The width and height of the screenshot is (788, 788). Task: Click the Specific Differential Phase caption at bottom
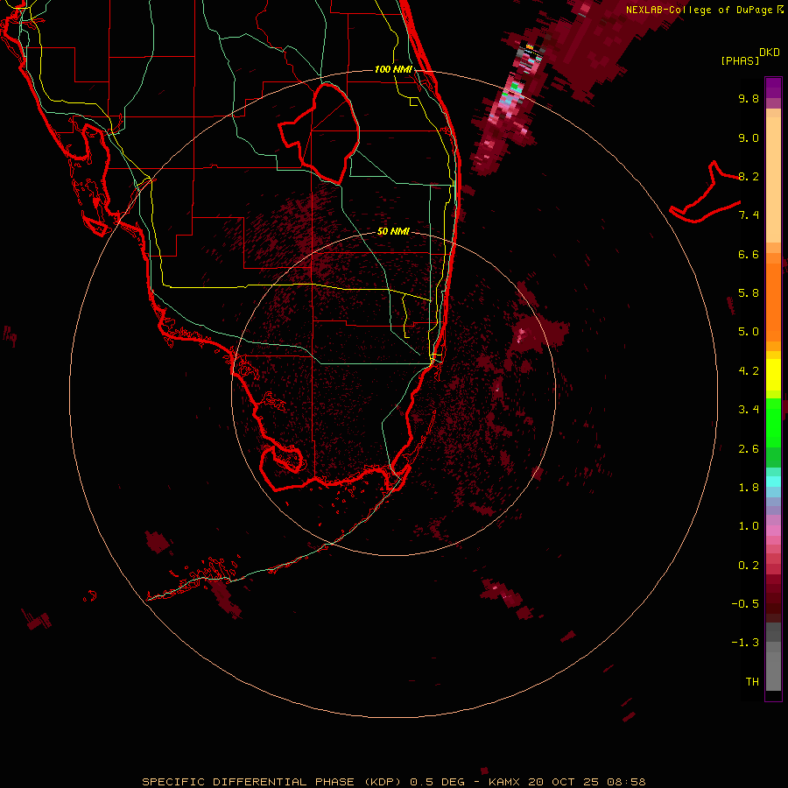pos(393,782)
